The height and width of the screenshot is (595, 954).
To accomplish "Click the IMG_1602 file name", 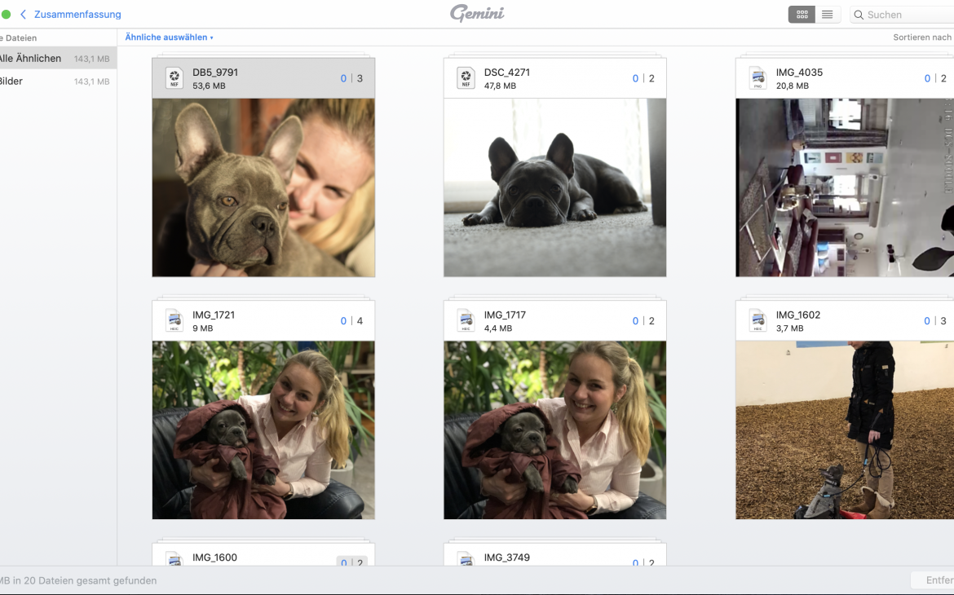I will click(797, 315).
